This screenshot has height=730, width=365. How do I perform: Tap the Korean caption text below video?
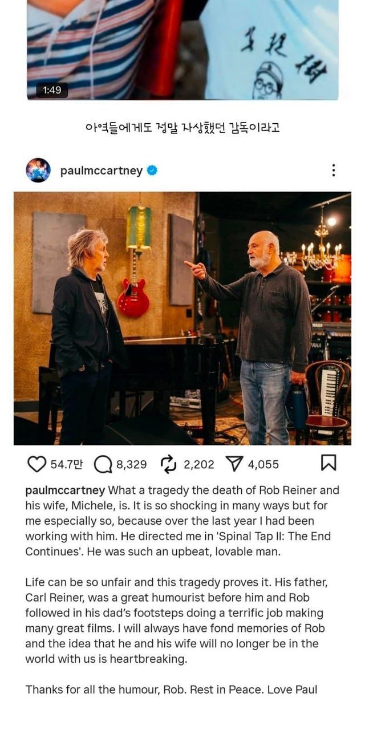pyautogui.click(x=182, y=128)
